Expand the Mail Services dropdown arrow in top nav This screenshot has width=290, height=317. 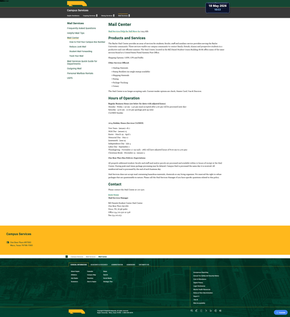click(129, 15)
